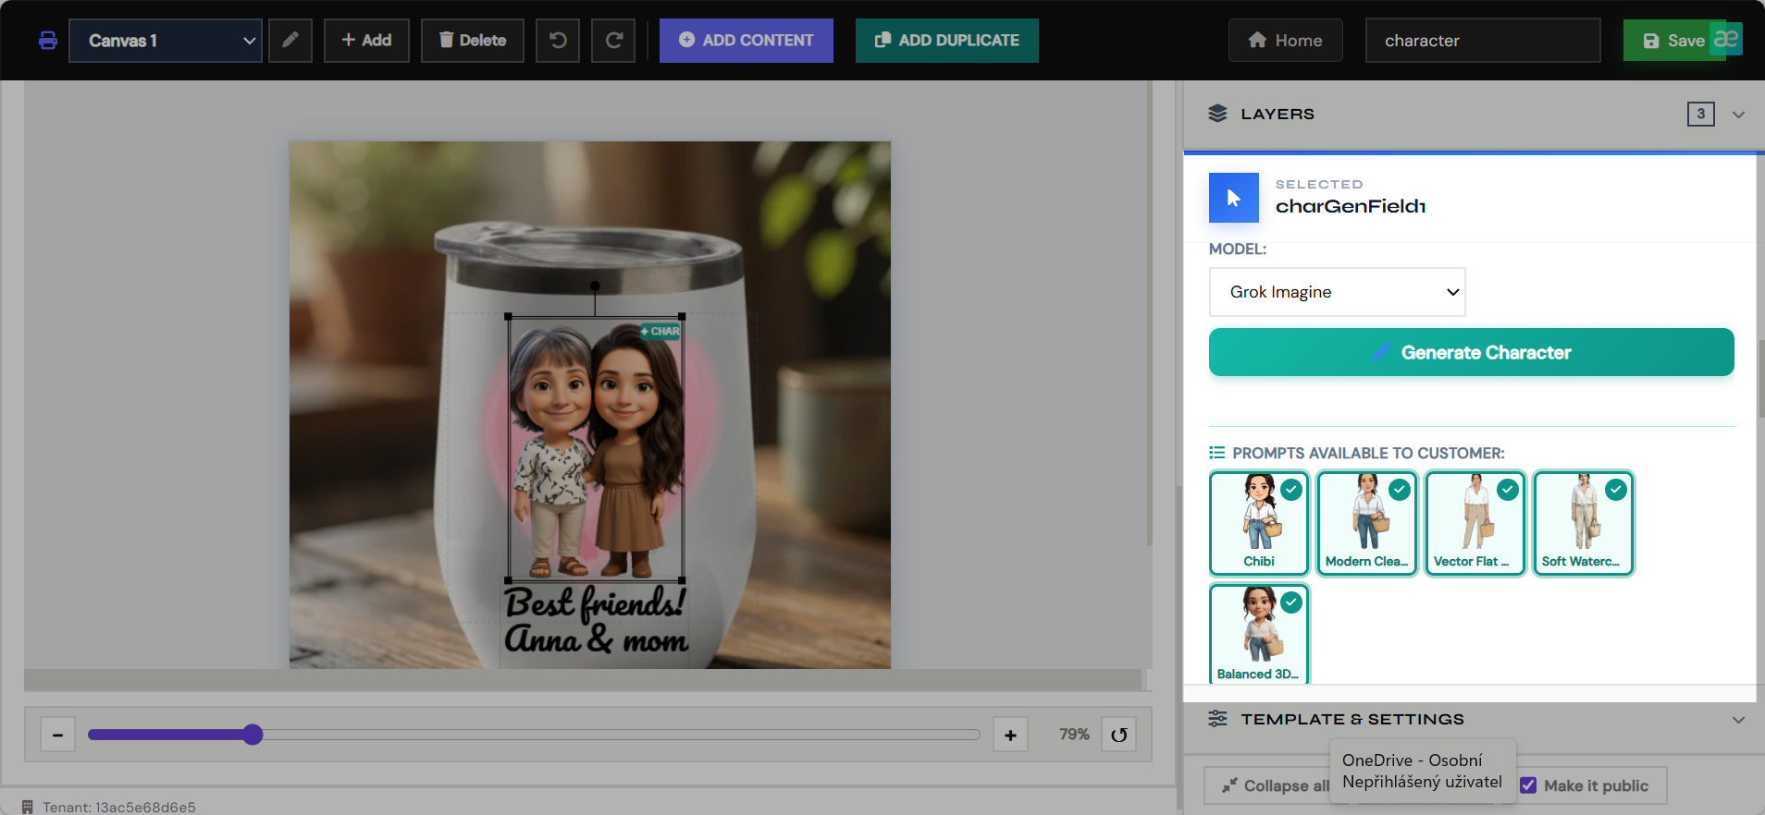Zoom out with the minus button
Screen dimensions: 1765x815
(57, 735)
